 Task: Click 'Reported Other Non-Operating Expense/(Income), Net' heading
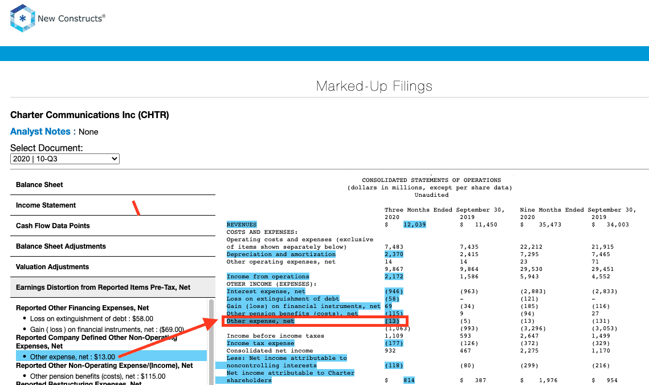pyautogui.click(x=104, y=366)
